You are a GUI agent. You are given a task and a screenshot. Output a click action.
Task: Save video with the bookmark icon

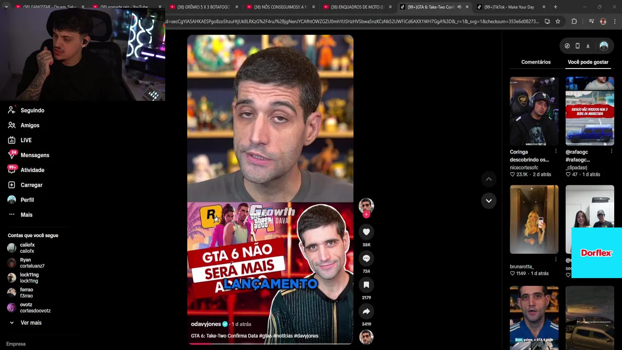point(366,285)
